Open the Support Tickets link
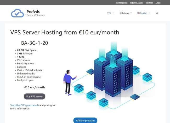Image resolution: width=170 pixels, height=123 pixels. pyautogui.click(x=137, y=3)
